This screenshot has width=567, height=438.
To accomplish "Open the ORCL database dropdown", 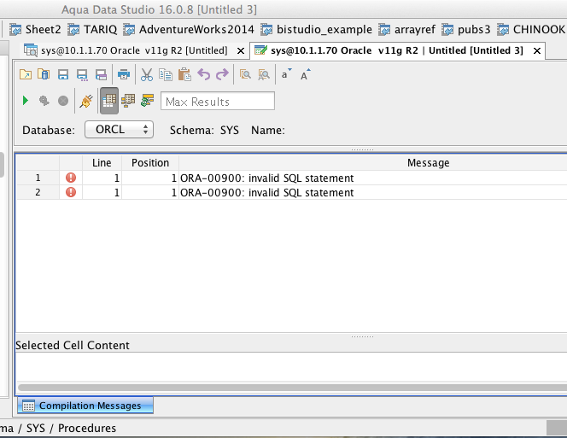I will click(119, 130).
